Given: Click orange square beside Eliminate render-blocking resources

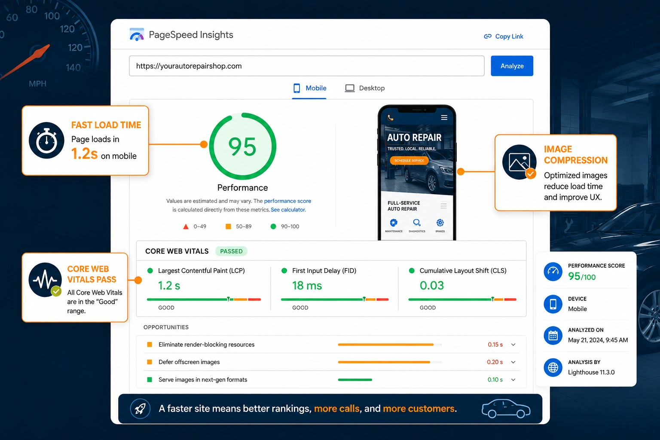Looking at the screenshot, I should point(150,345).
